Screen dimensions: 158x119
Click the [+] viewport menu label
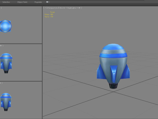pyautogui.click(x=45, y=8)
